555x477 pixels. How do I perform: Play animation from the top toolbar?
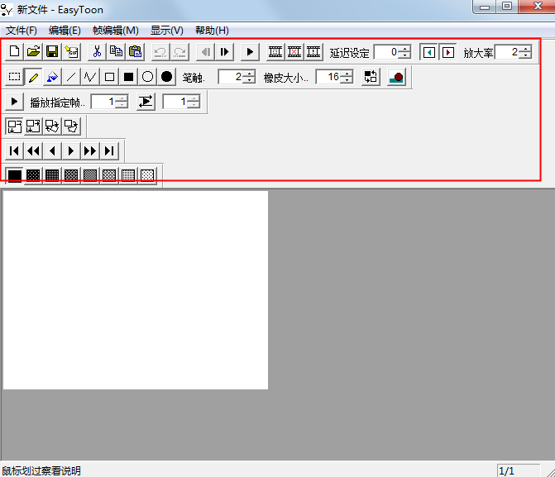point(250,52)
